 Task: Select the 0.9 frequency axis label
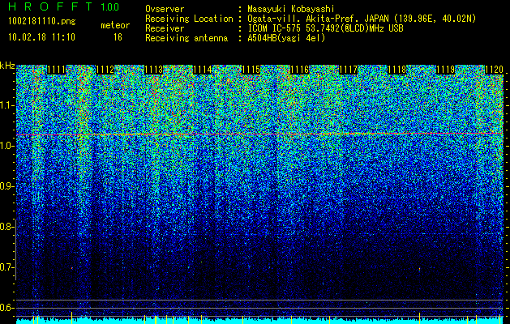tap(6, 186)
